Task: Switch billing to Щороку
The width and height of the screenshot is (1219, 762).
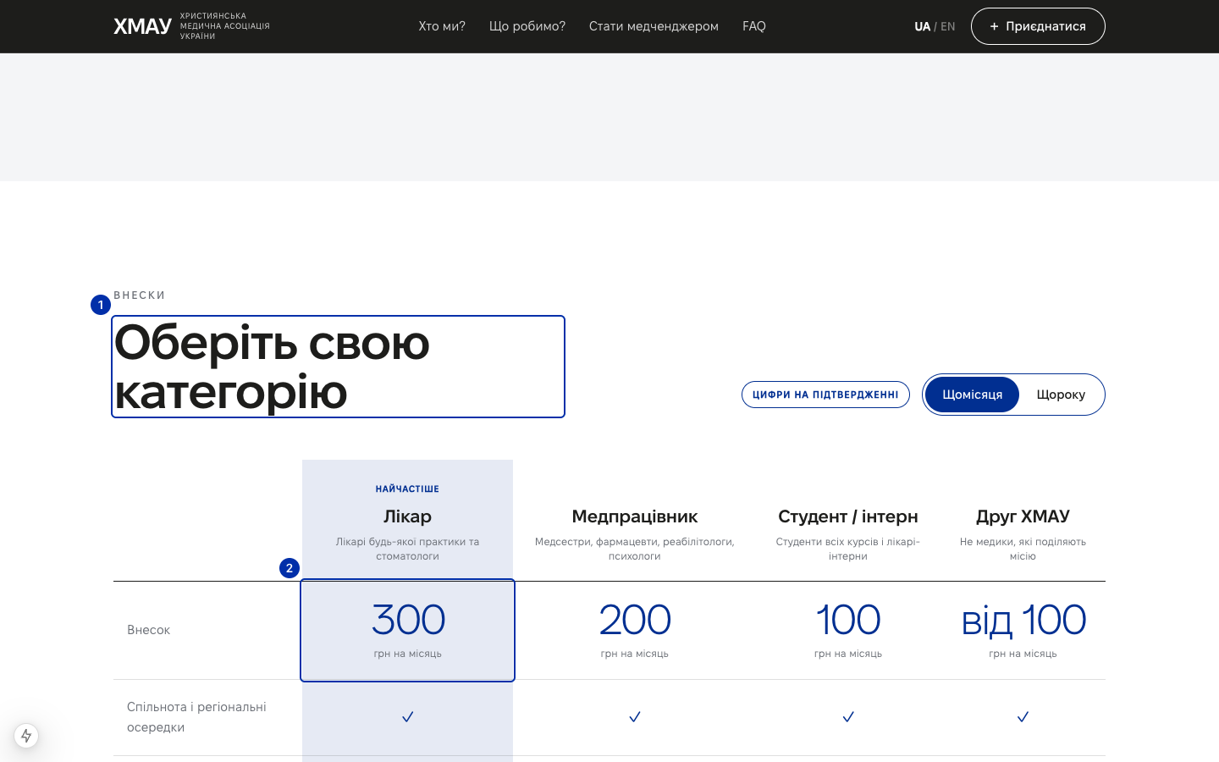Action: [x=1061, y=395]
